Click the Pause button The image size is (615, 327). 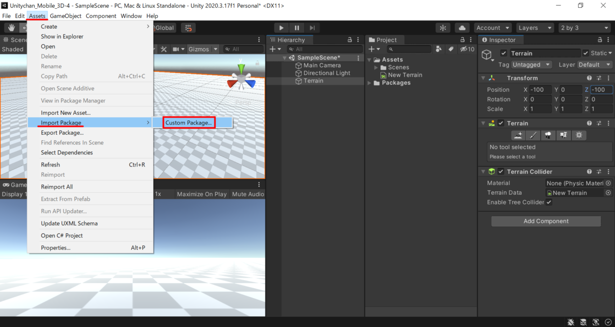pos(297,28)
